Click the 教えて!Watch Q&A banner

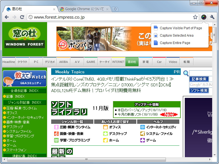(x=25, y=78)
